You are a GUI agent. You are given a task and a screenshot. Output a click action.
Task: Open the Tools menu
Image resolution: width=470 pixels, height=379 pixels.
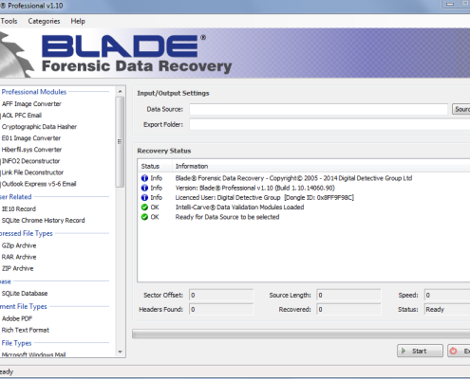tap(9, 21)
